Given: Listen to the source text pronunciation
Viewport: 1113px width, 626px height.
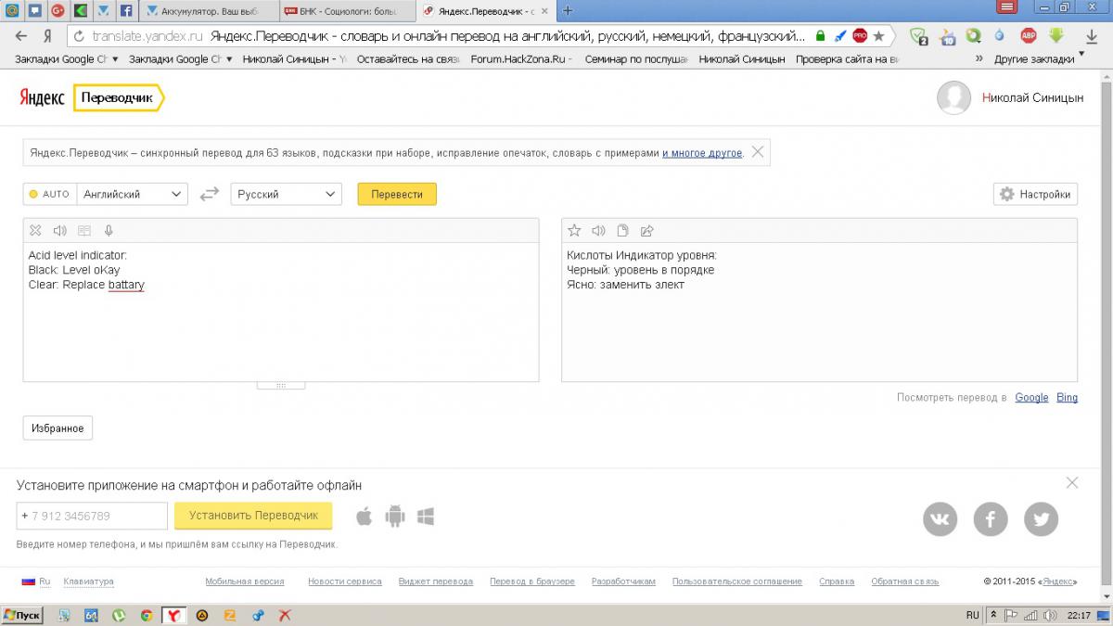Looking at the screenshot, I should tap(60, 230).
